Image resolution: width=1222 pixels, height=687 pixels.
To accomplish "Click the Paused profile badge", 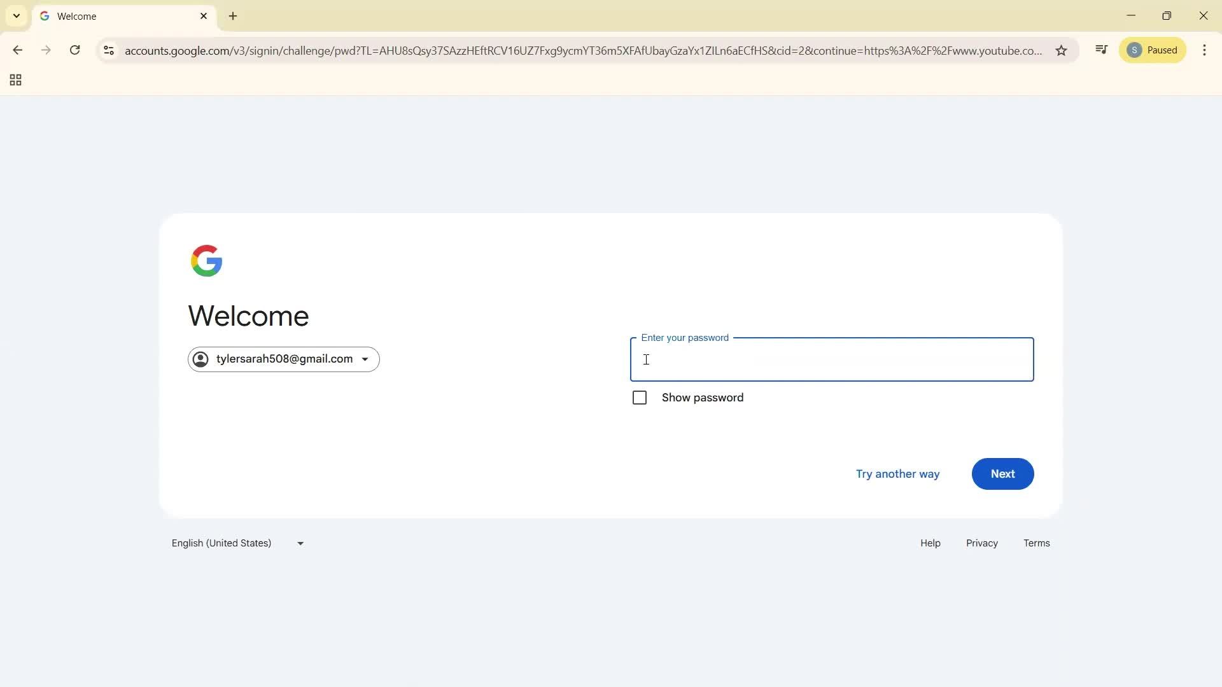I will click(1153, 50).
